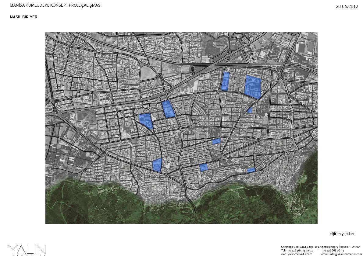
Task: Select the largest blue education block on map
Action: (x=253, y=86)
